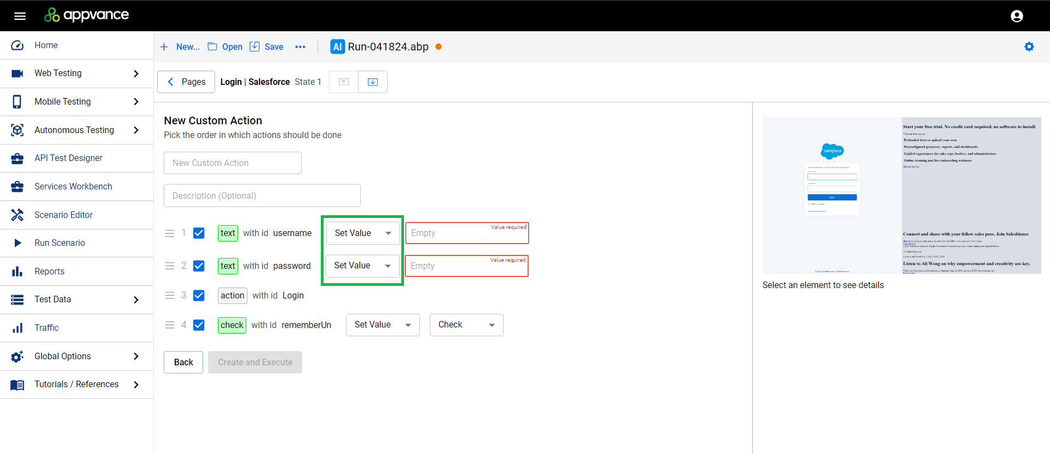The image size is (1050, 454).
Task: Open the blue settings gear
Action: pyautogui.click(x=1029, y=47)
